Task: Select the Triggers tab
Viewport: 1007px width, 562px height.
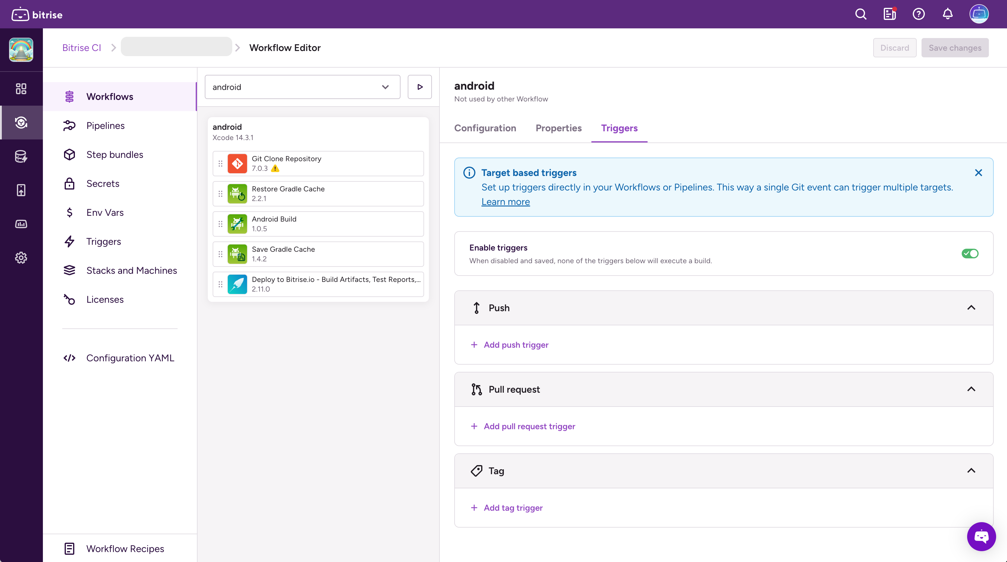Action: pos(619,128)
